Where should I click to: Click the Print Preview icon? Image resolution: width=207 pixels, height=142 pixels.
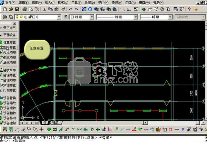point(31,9)
